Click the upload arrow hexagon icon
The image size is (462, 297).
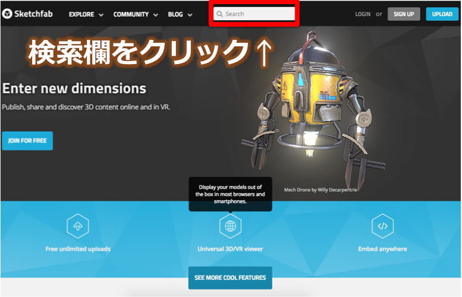click(78, 226)
